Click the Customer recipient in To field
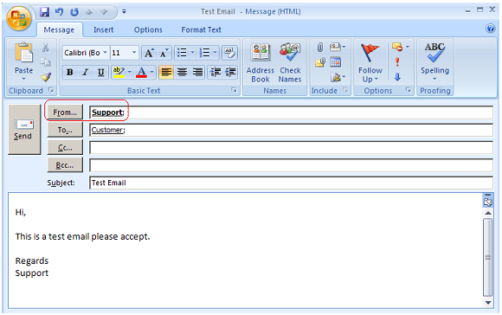This screenshot has width=502, height=315. tap(107, 130)
